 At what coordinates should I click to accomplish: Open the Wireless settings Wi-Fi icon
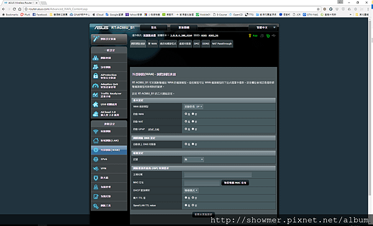(96, 131)
